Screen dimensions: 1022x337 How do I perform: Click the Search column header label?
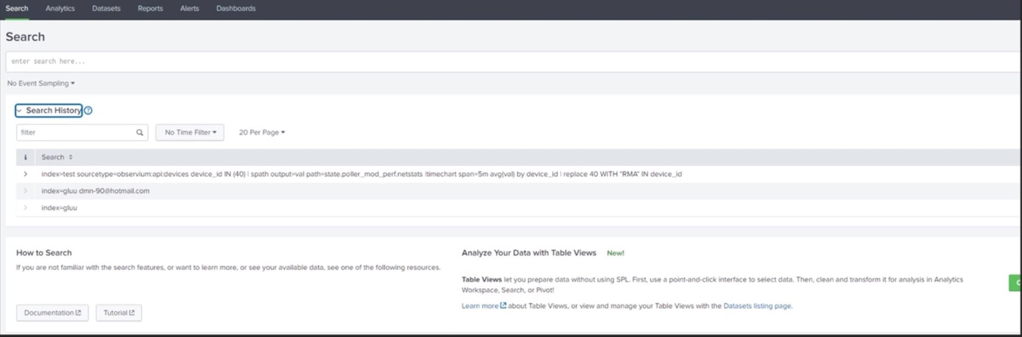[x=53, y=157]
